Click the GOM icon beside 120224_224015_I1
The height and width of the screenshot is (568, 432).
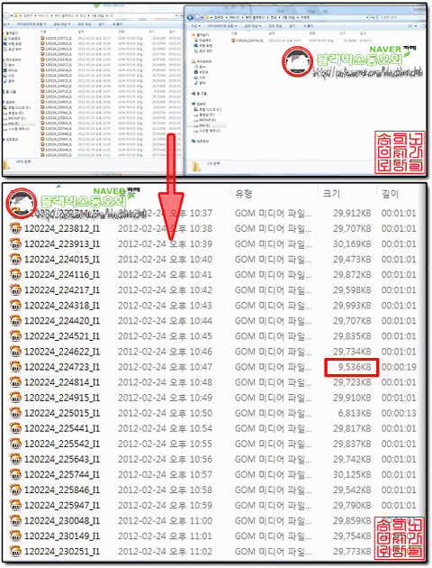[15, 260]
